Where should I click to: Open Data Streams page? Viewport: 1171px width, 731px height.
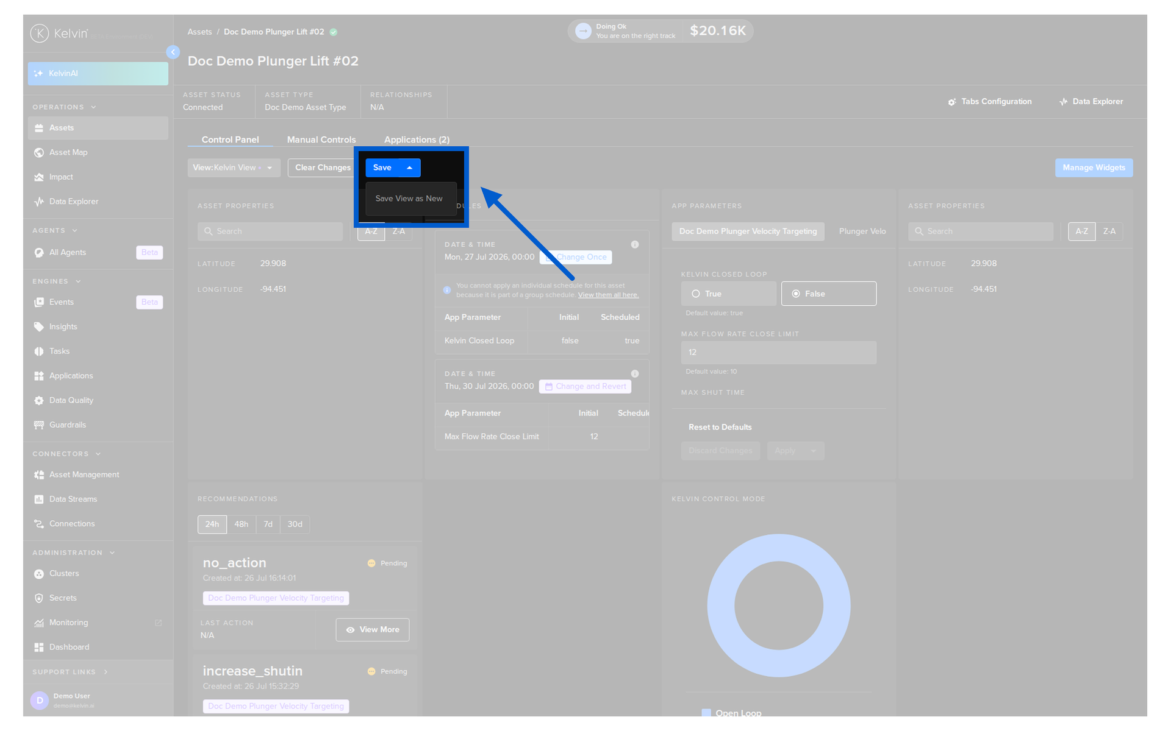98,500
